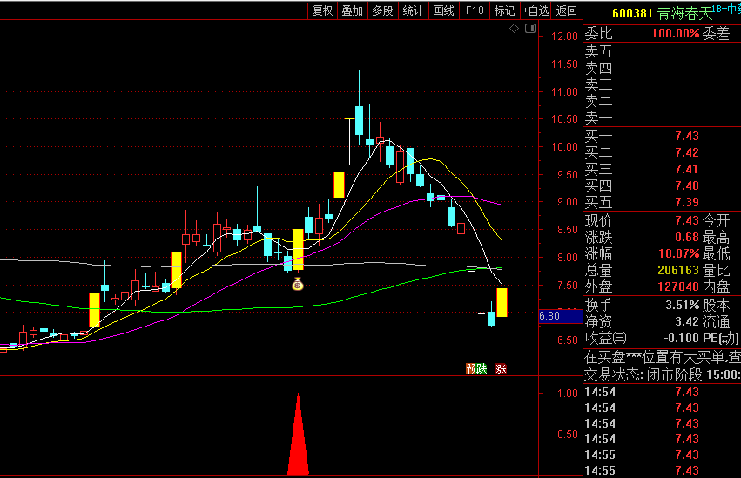
Task: Click the stock name 青海春天
Action: (684, 13)
